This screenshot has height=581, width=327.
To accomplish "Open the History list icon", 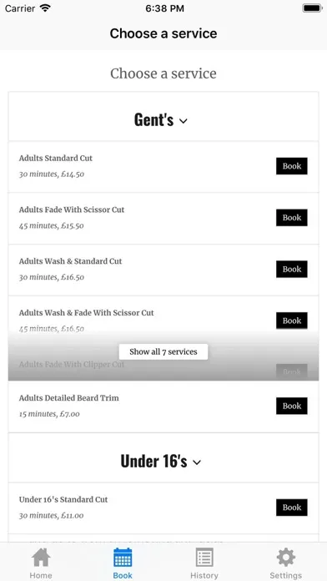I will click(x=204, y=558).
